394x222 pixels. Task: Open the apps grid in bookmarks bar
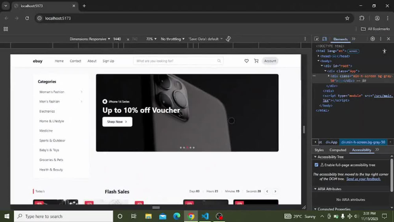click(6, 29)
